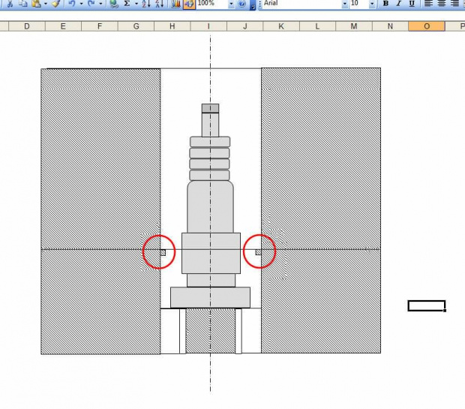Screen dimensions: 465x409
Task: Toggle Bold formatting
Action: (x=385, y=4)
